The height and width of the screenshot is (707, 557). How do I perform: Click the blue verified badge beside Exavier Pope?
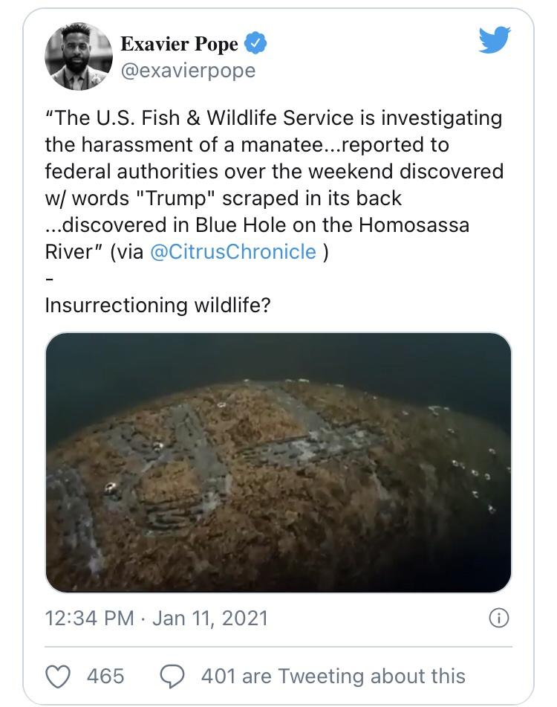pos(255,43)
